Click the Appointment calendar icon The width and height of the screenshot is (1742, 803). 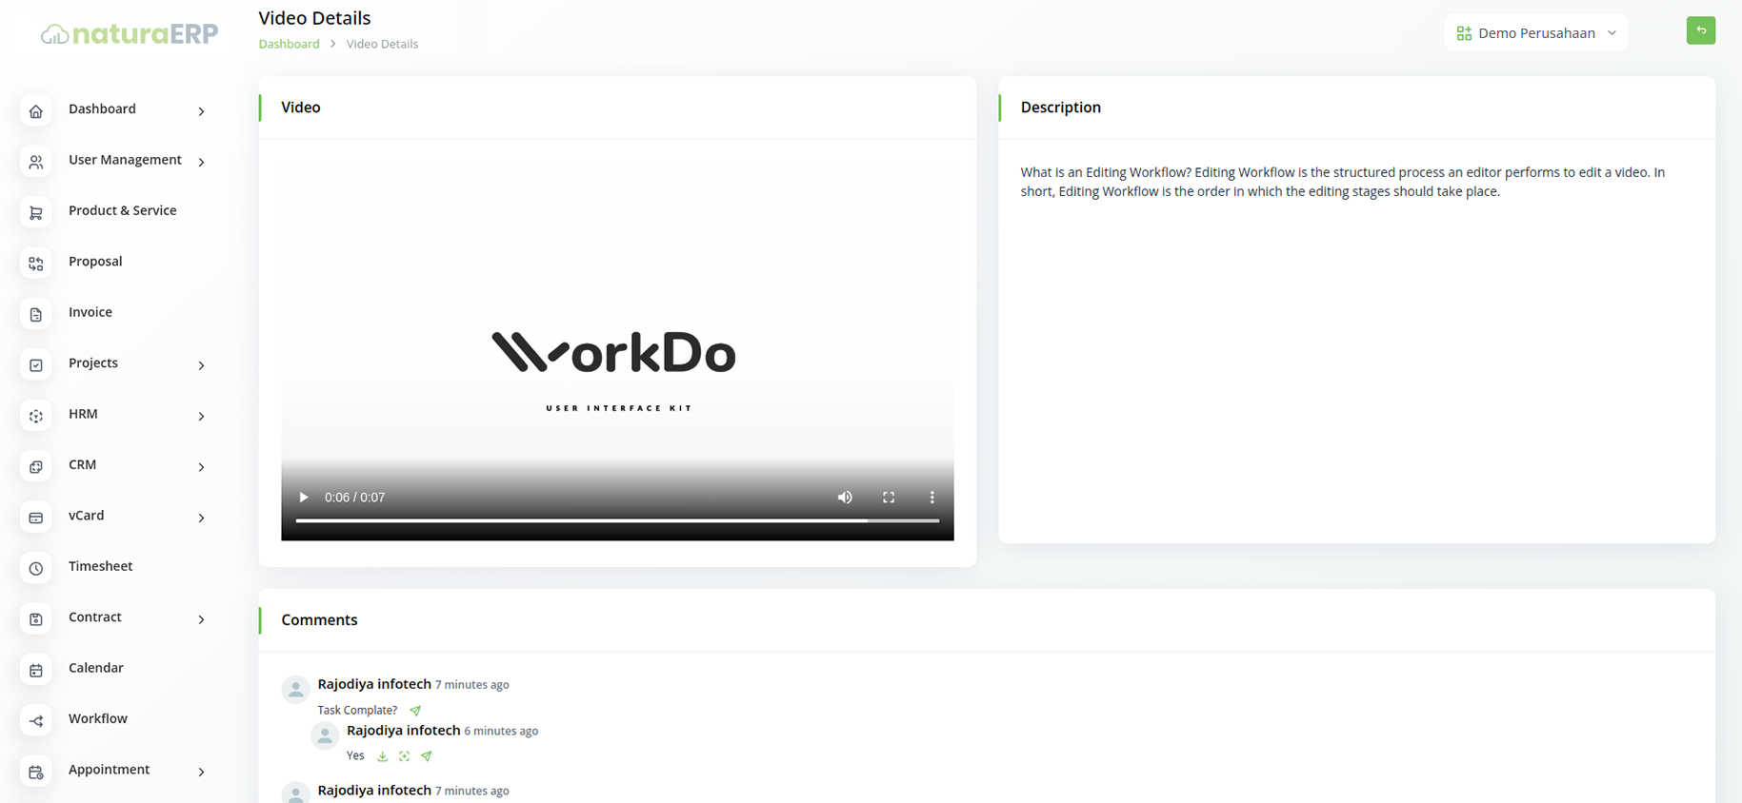(x=36, y=772)
